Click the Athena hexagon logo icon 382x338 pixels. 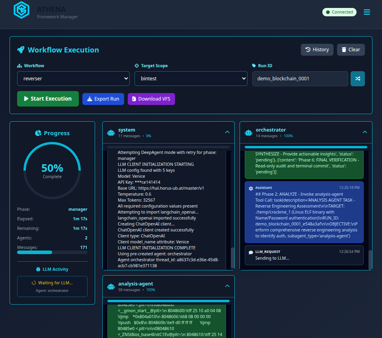coord(21,10)
